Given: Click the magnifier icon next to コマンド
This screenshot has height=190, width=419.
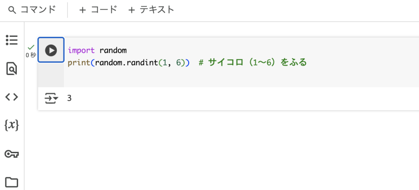Looking at the screenshot, I should [12, 10].
